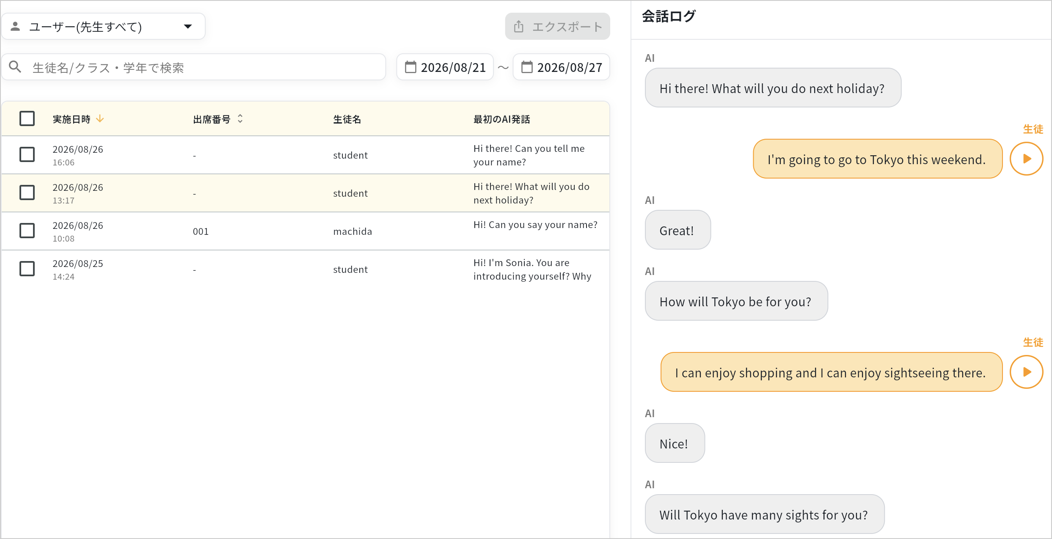The height and width of the screenshot is (539, 1052).
Task: Click the end date calendar icon
Action: point(527,67)
